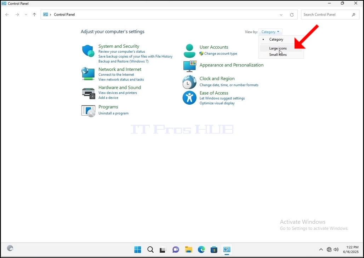This screenshot has width=364, height=258.
Task: Open the User Accounts person icon
Action: pyautogui.click(x=189, y=51)
